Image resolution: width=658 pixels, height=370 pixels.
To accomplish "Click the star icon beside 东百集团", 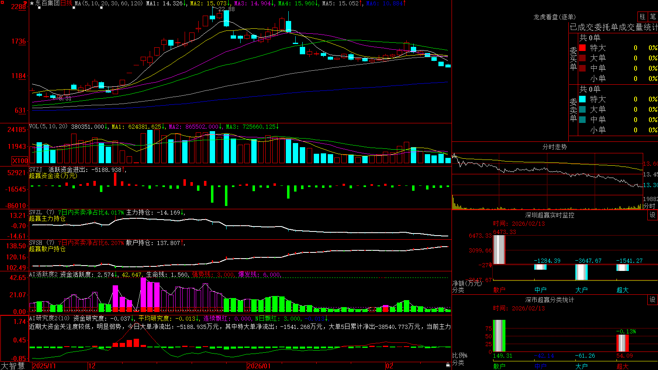I will (32, 3).
